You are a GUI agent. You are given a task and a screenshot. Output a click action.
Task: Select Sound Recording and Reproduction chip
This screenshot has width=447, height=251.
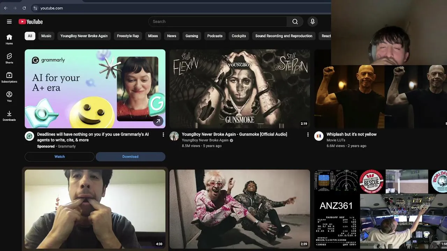pos(284,36)
